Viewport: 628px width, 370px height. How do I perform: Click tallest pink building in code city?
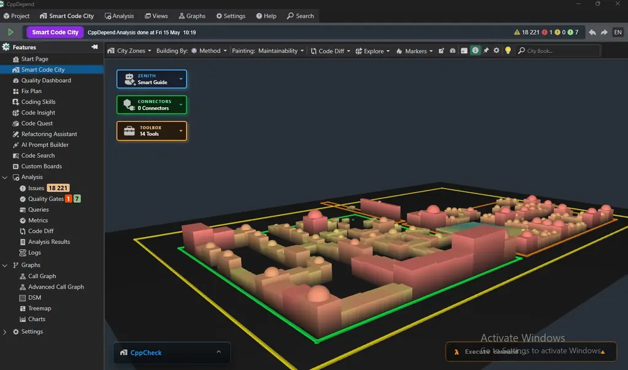(478, 248)
